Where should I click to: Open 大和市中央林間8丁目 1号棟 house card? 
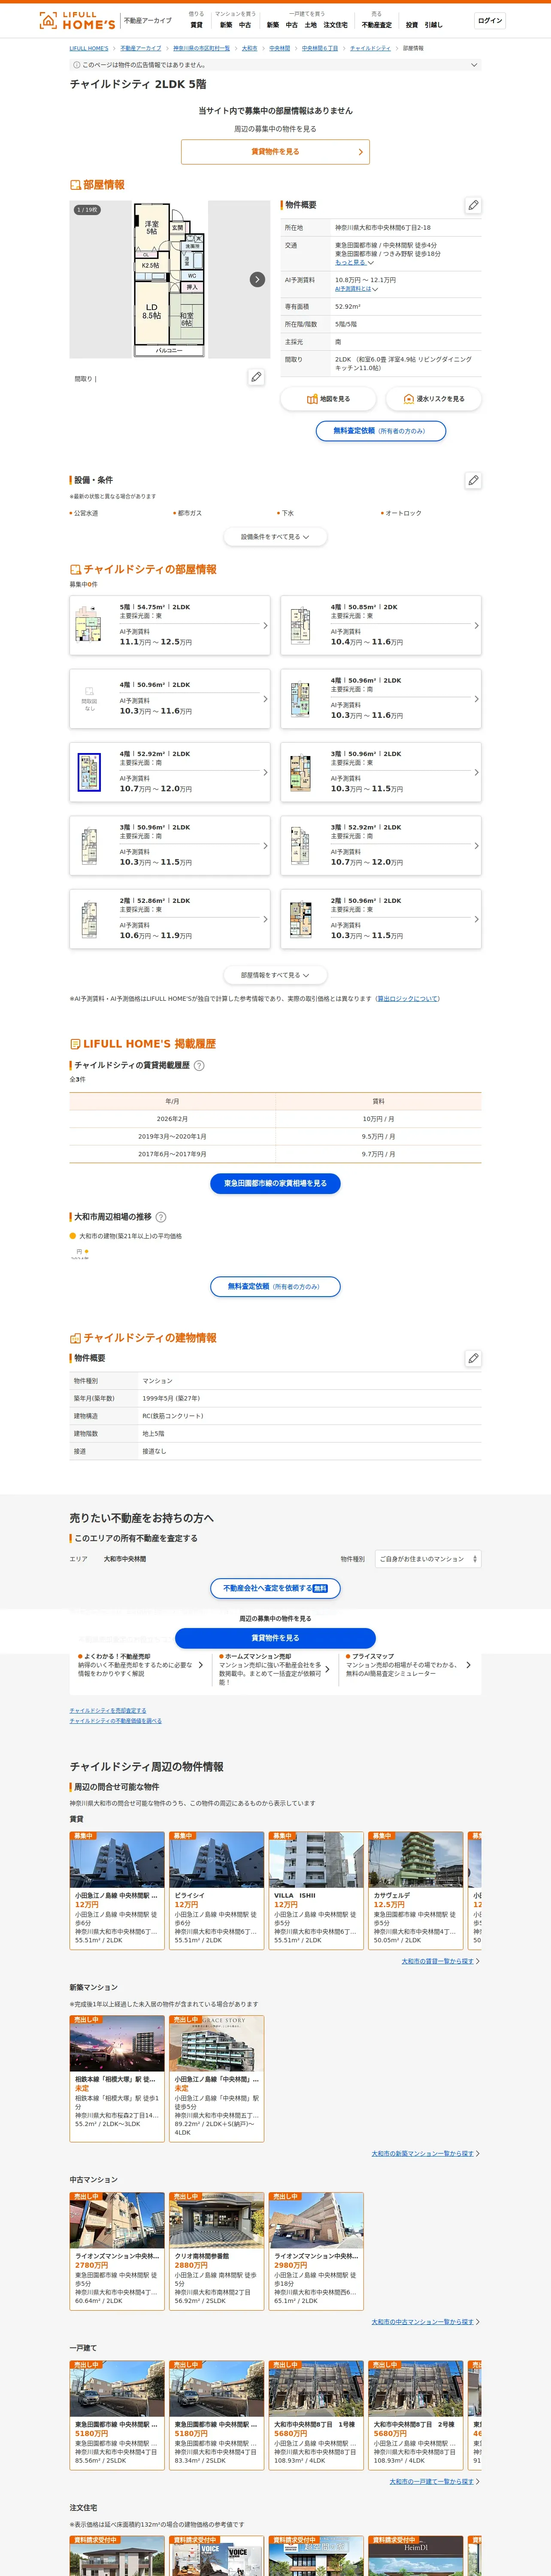[x=316, y=2415]
